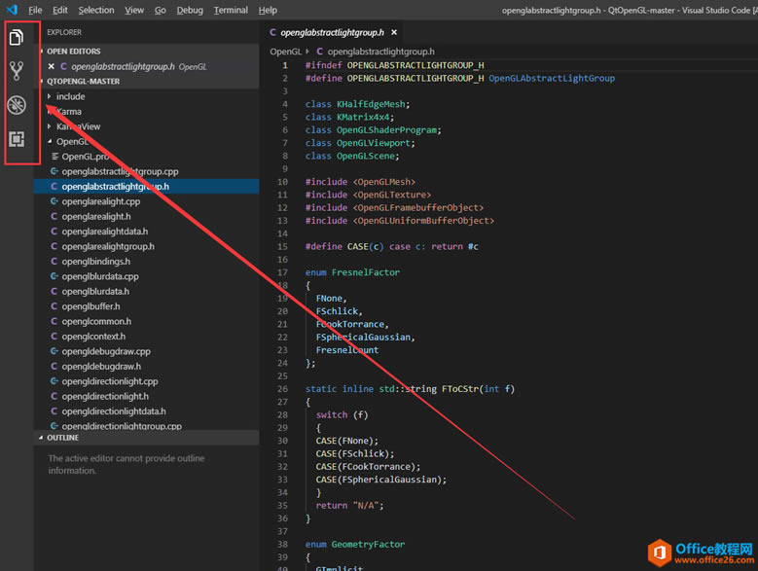Click the FSchlick enum value

[338, 311]
